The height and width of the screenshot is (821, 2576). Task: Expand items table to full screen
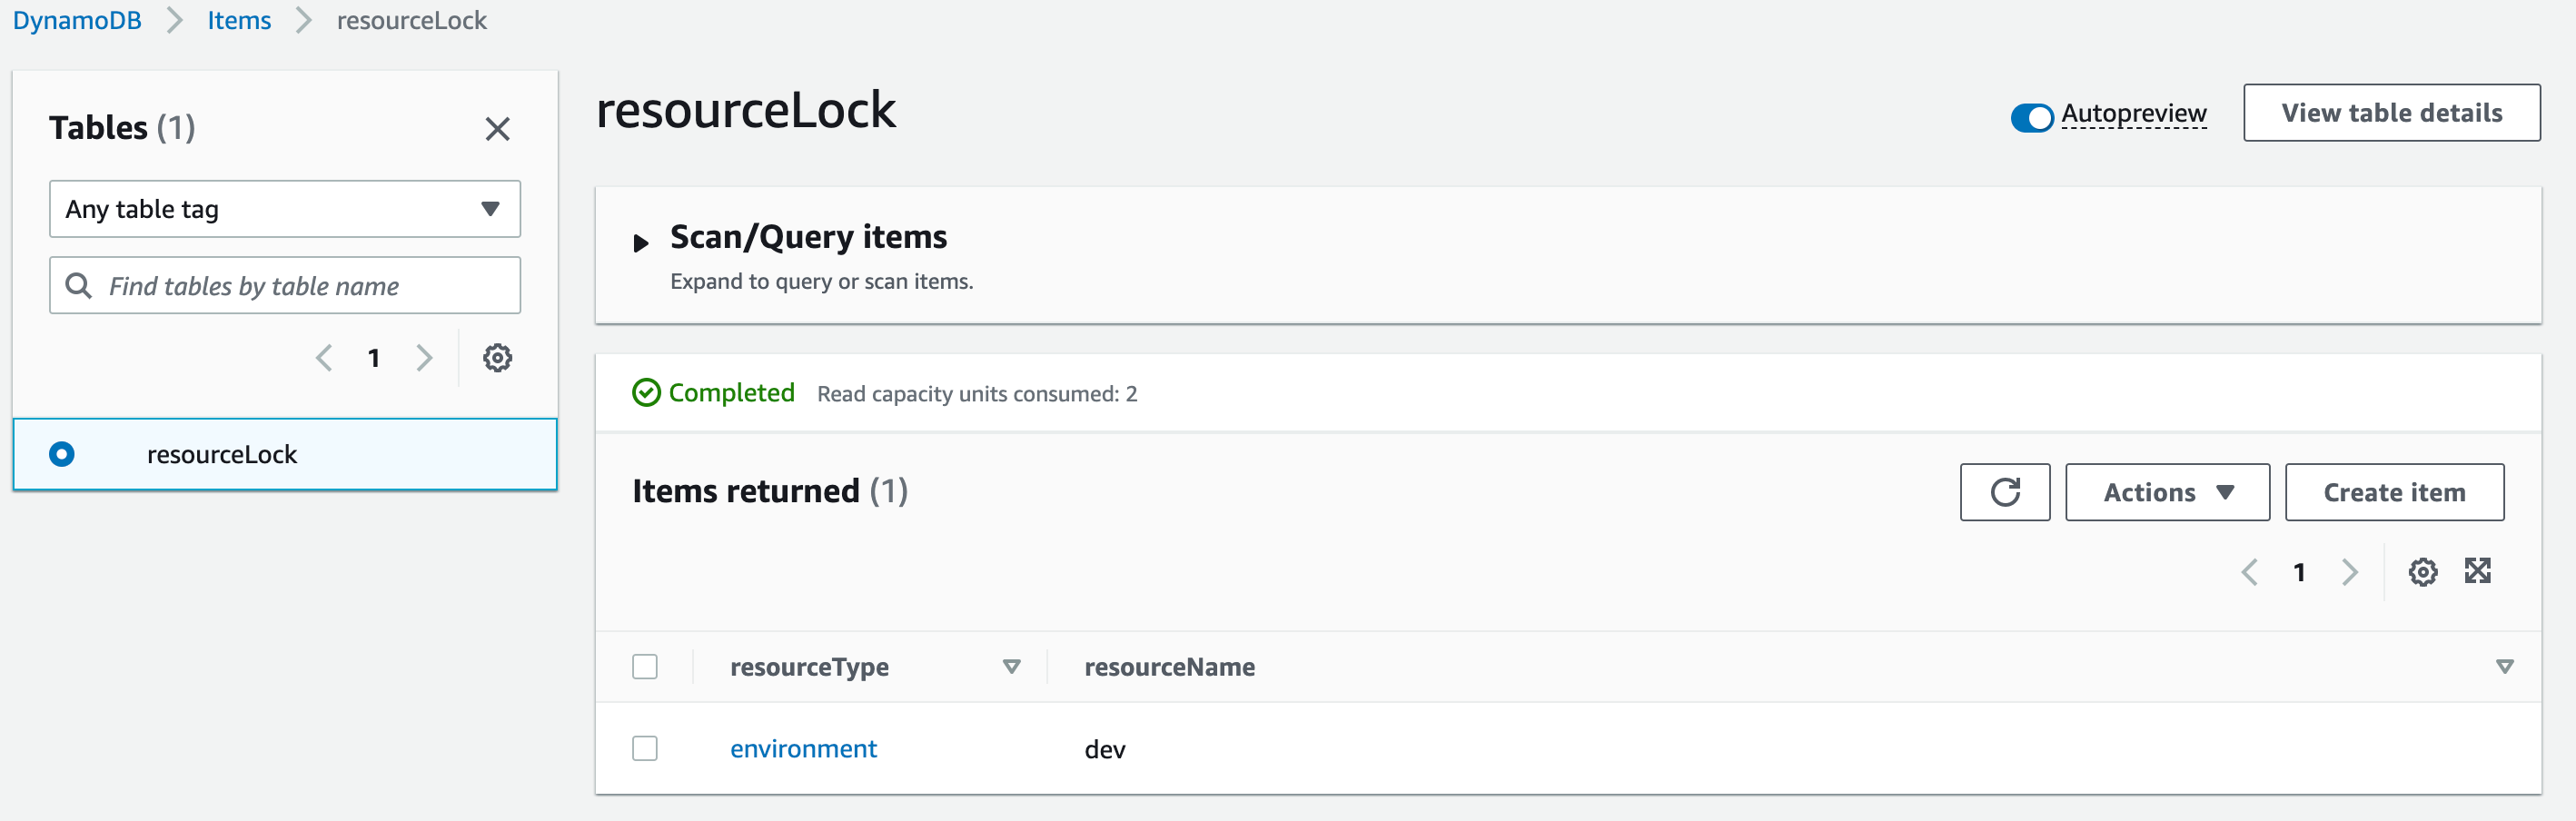[x=2477, y=571]
